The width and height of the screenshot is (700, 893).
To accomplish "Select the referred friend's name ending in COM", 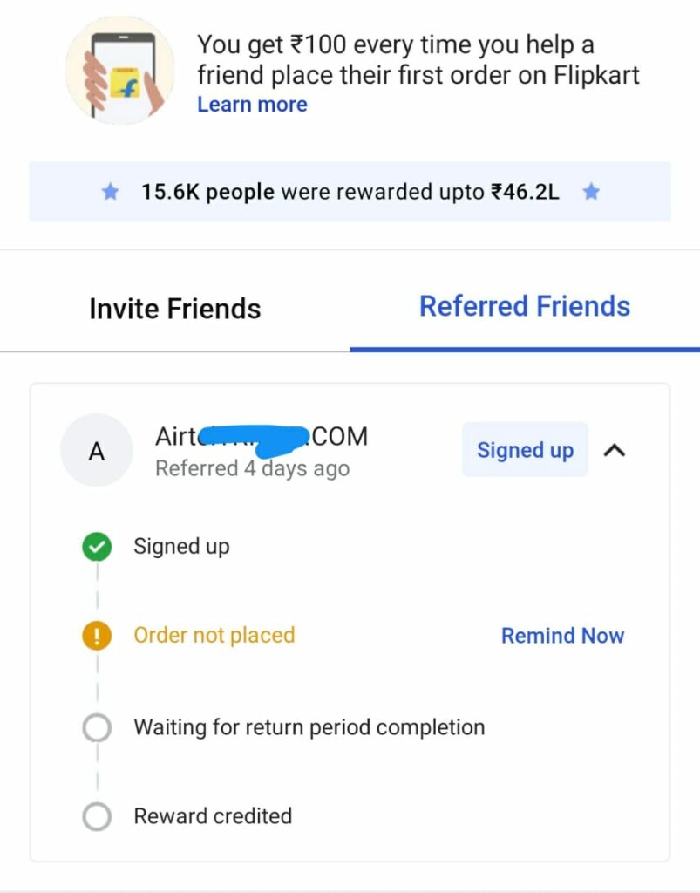I will (262, 435).
